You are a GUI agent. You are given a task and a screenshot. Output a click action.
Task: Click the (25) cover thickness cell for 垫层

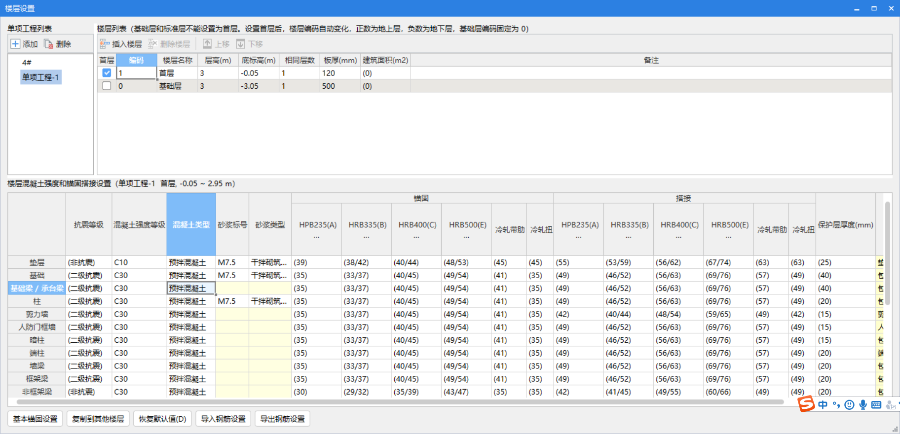[845, 262]
